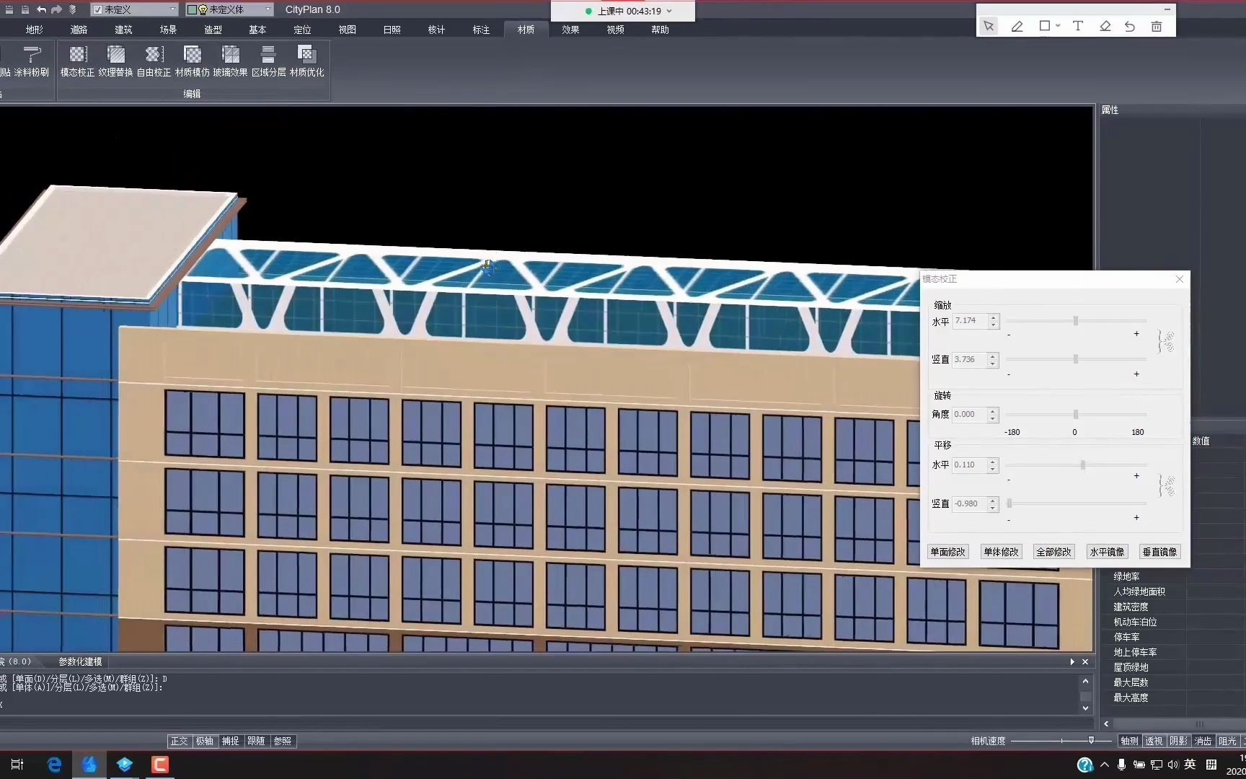The image size is (1246, 779).
Task: Open the 日照 ribbon tab
Action: (x=392, y=30)
